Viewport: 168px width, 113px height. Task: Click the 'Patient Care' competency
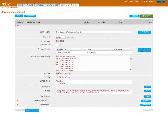59,81
